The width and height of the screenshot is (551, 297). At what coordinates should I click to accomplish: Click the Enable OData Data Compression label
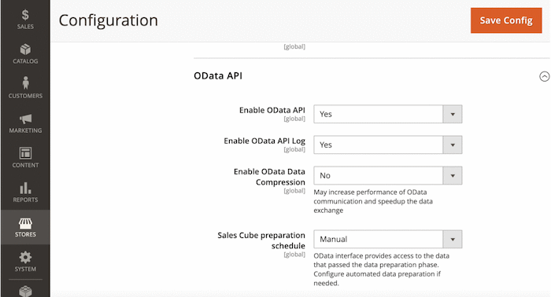click(269, 177)
